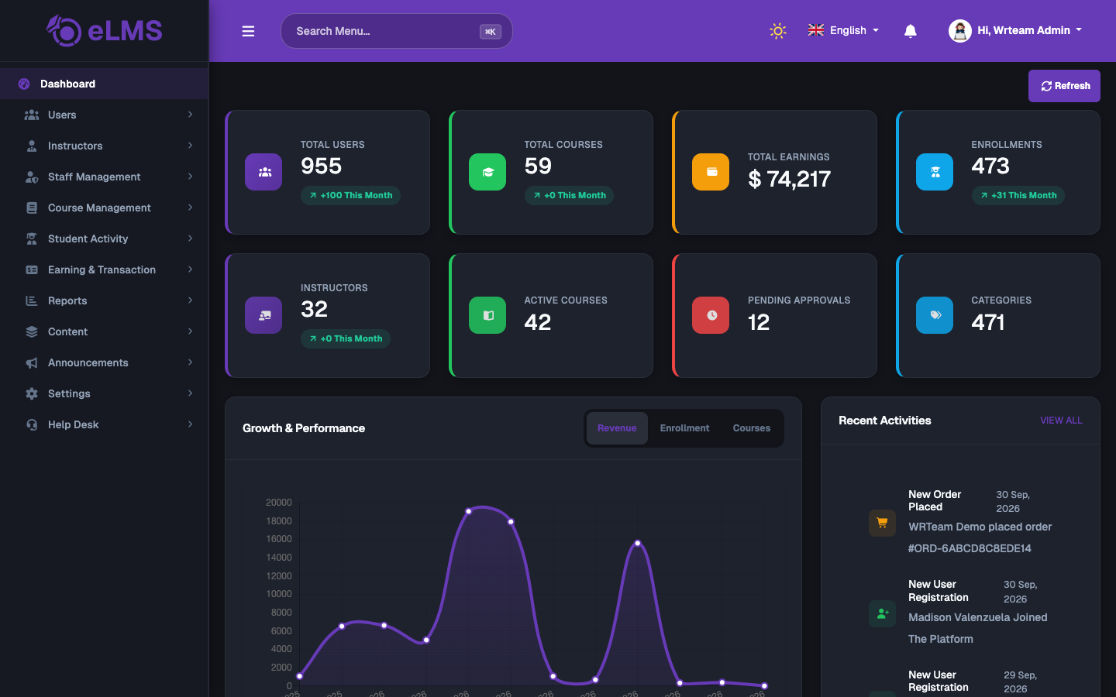Image resolution: width=1116 pixels, height=697 pixels.
Task: Expand the Users menu chevron
Action: [x=190, y=115]
